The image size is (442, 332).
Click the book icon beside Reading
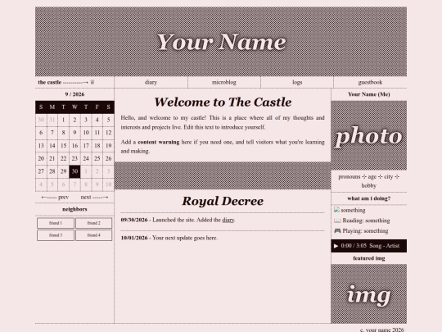pos(337,221)
